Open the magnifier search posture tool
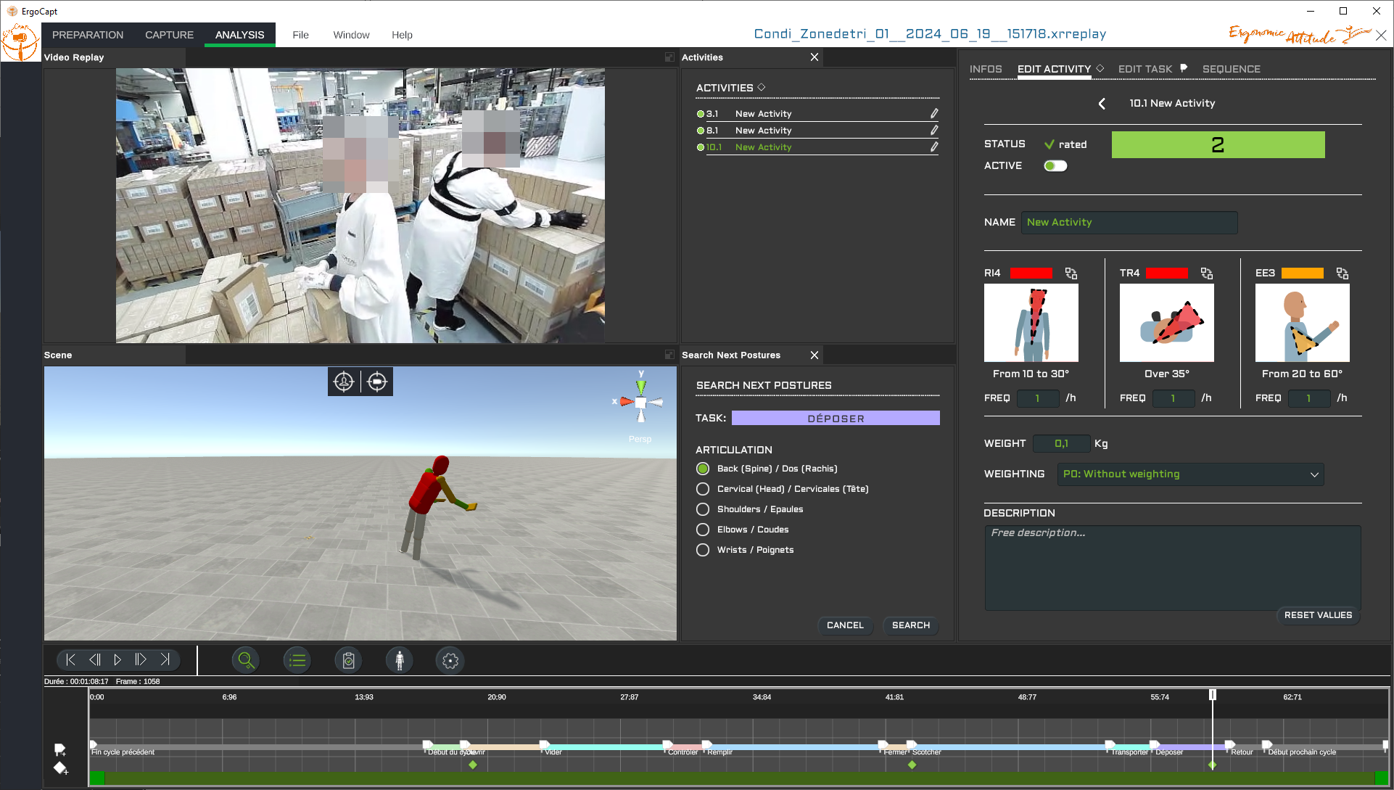1394x790 pixels. pos(246,660)
